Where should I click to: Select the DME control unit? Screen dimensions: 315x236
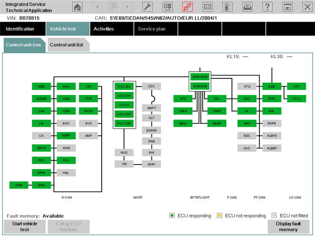pos(272,87)
